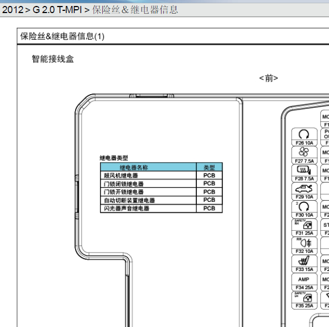
Task: Select the PCB cell in 门锁开锁继电器 row
Action: (209, 192)
